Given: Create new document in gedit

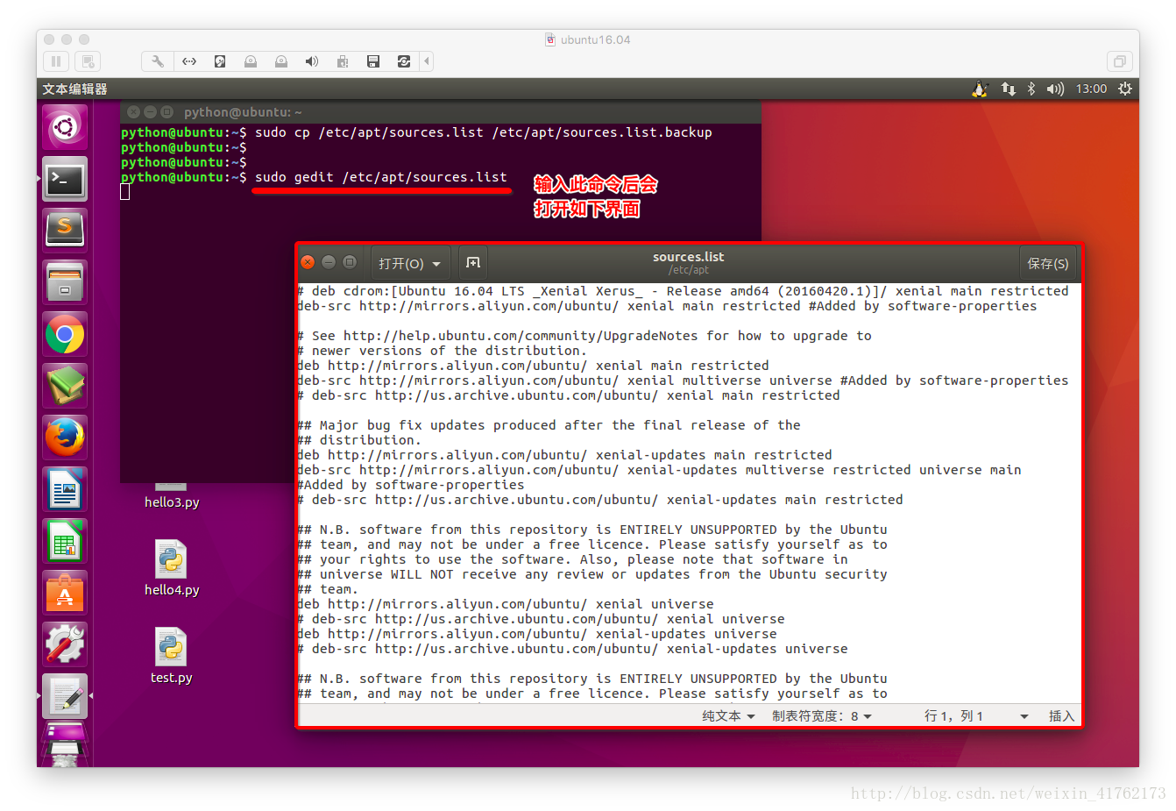Looking at the screenshot, I should 473,263.
